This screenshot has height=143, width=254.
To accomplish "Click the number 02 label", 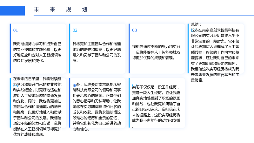I will [75, 30].
